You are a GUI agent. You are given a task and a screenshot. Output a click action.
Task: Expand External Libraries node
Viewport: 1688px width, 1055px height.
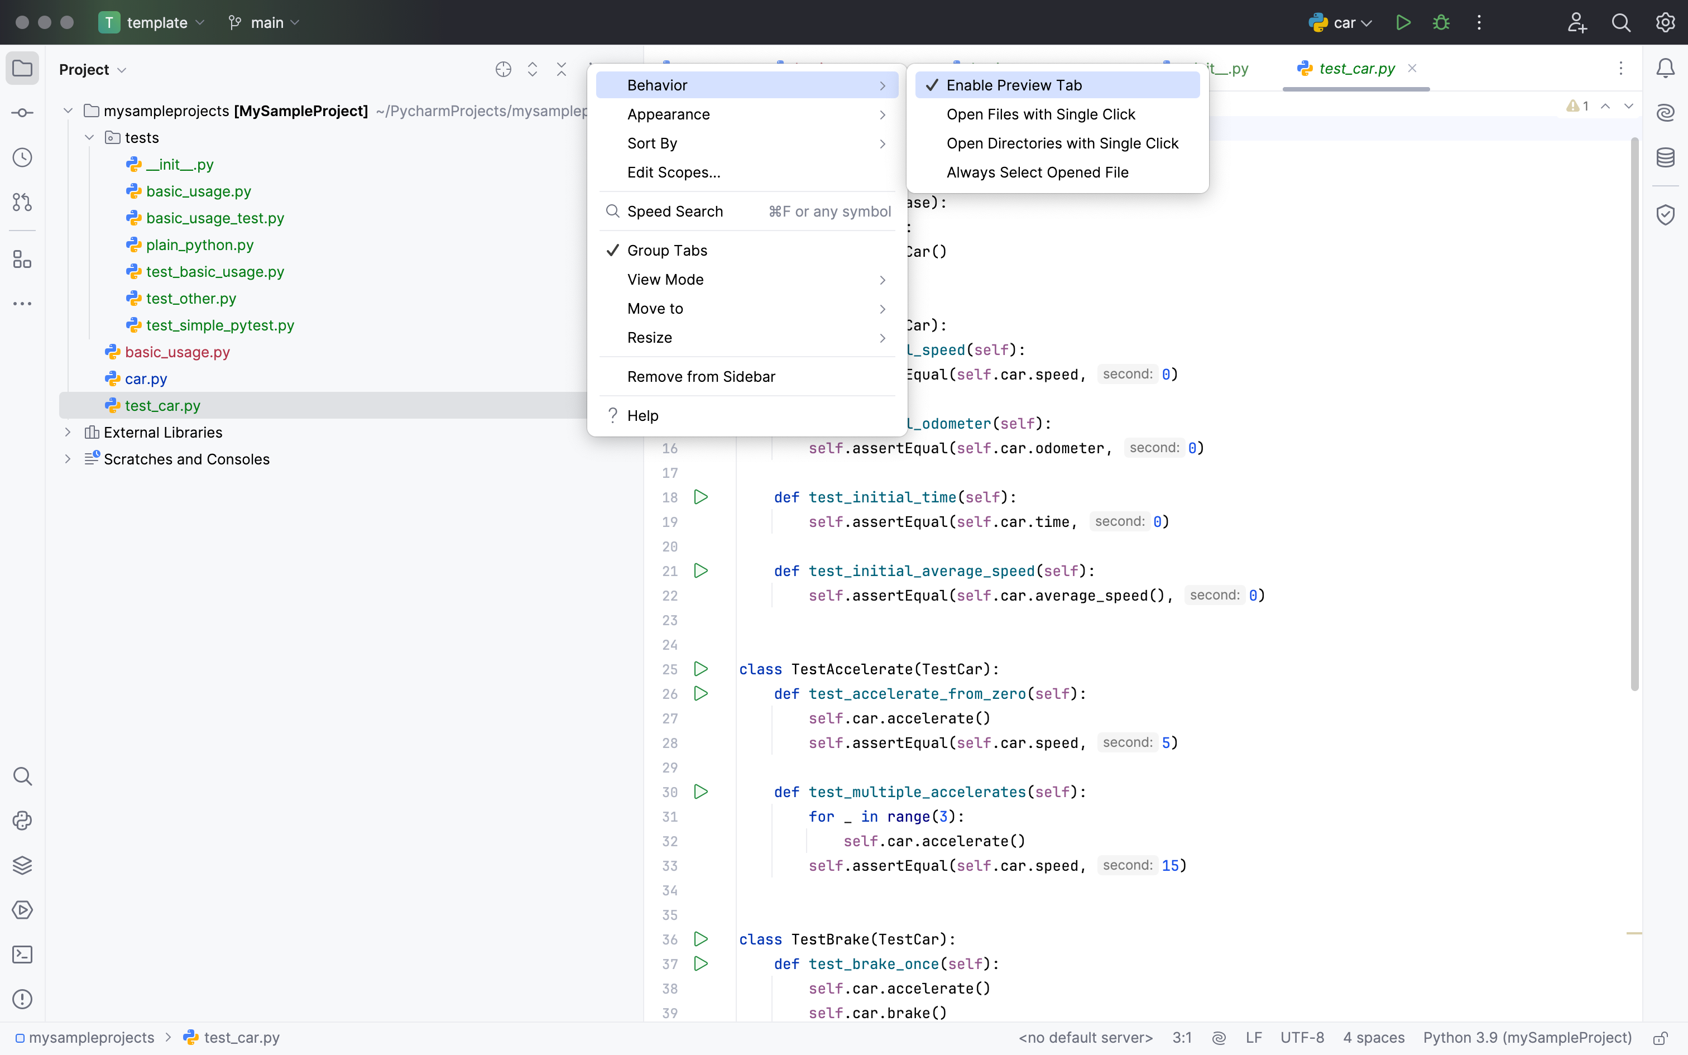click(x=68, y=433)
